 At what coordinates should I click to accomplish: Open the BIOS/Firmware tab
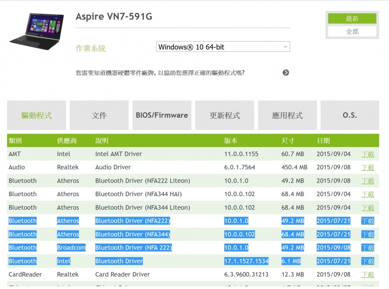click(162, 116)
